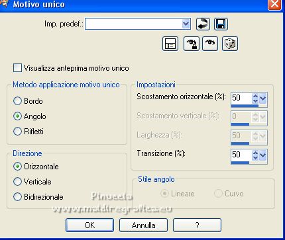Randomize parameters with the dice icon
This screenshot has width=285, height=240.
click(x=230, y=44)
